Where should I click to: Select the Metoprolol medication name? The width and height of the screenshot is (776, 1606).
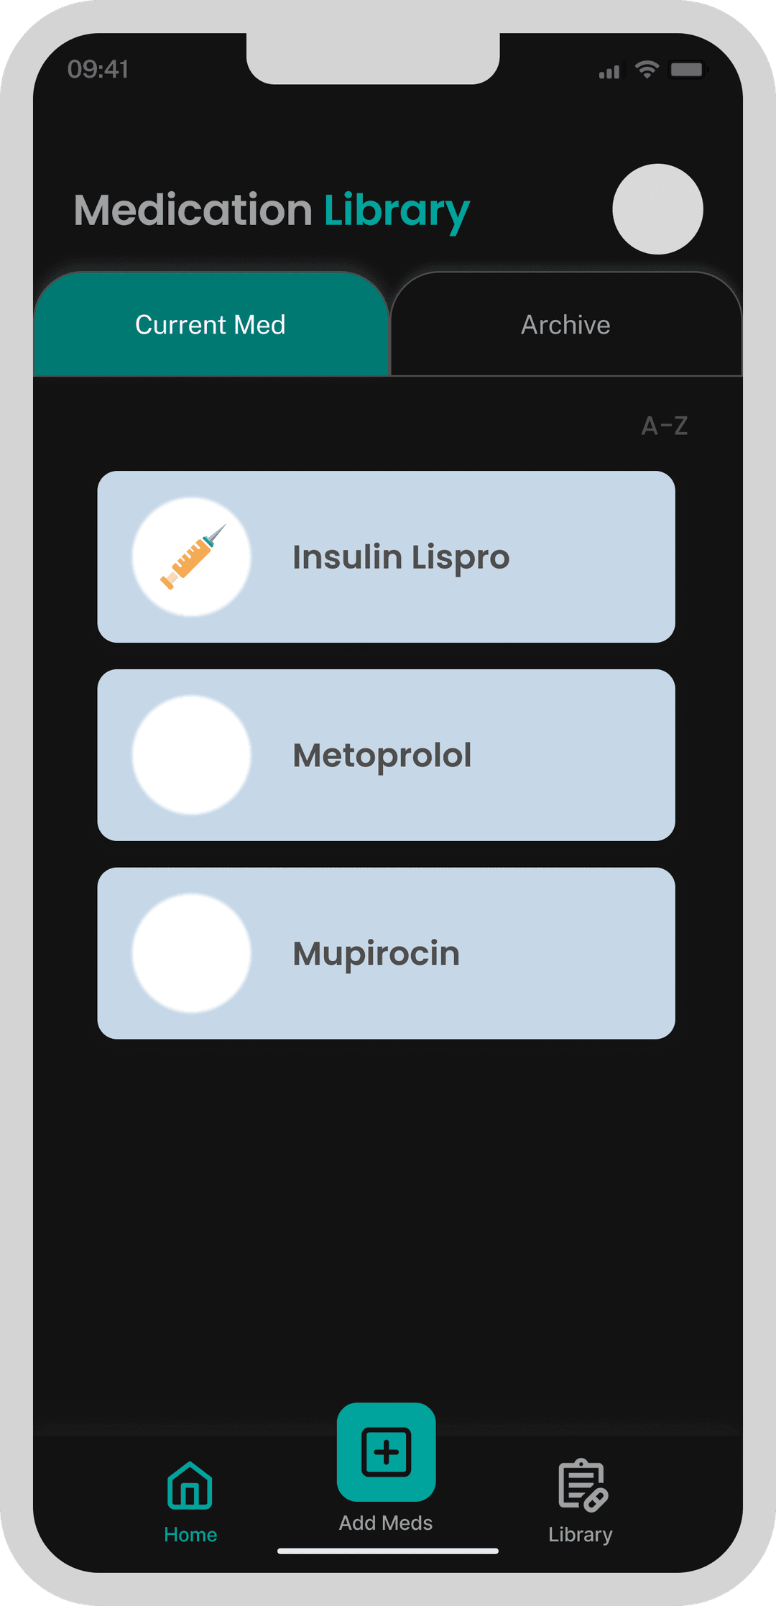tap(382, 756)
